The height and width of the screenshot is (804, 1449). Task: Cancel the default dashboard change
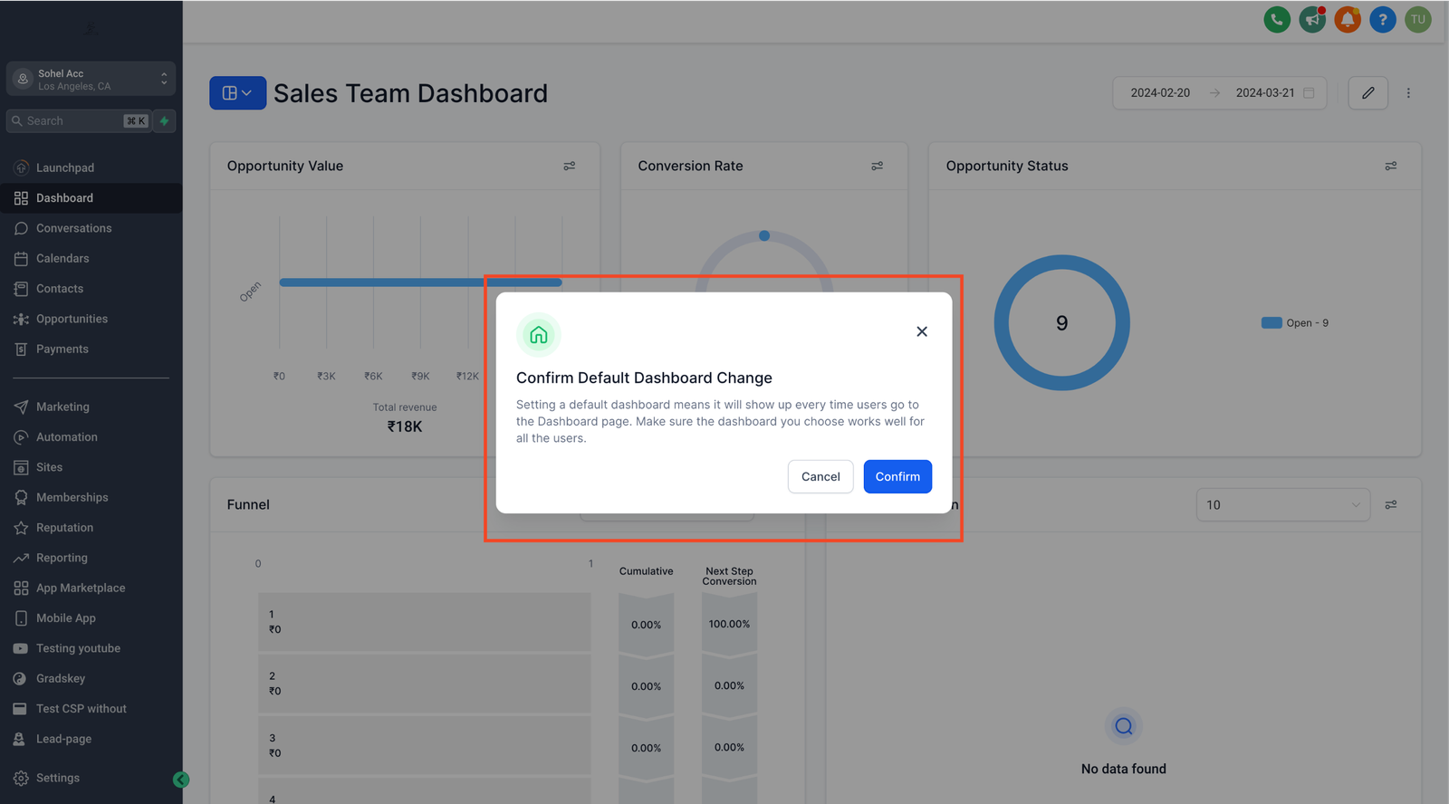(820, 476)
